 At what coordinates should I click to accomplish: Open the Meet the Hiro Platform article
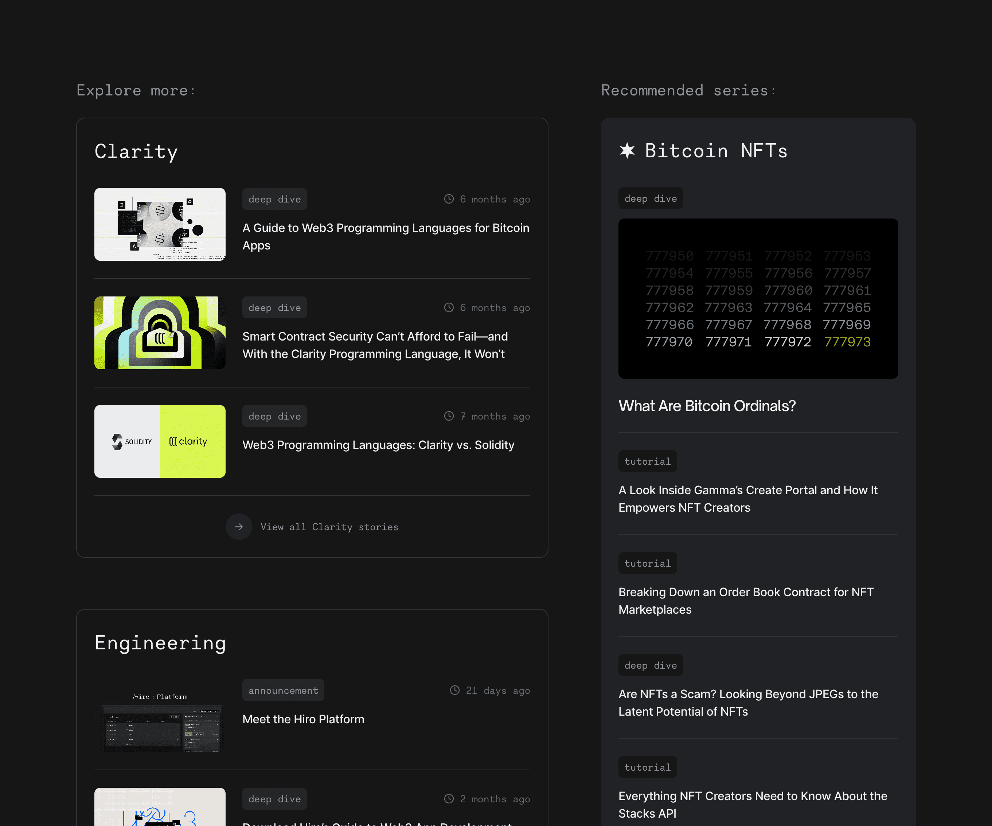click(x=303, y=719)
